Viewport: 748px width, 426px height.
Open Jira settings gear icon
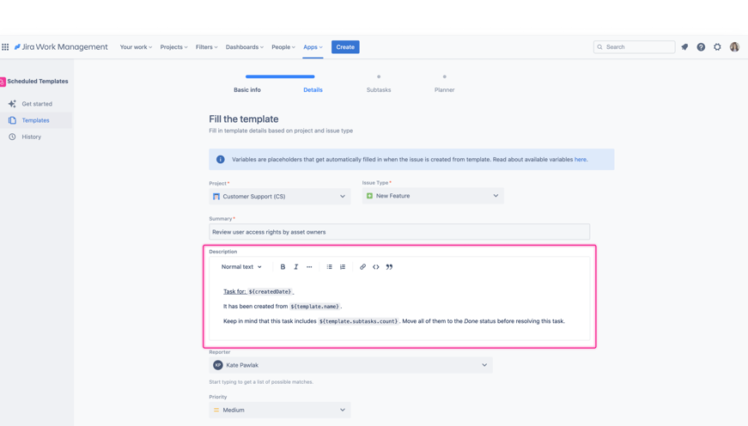pos(717,47)
